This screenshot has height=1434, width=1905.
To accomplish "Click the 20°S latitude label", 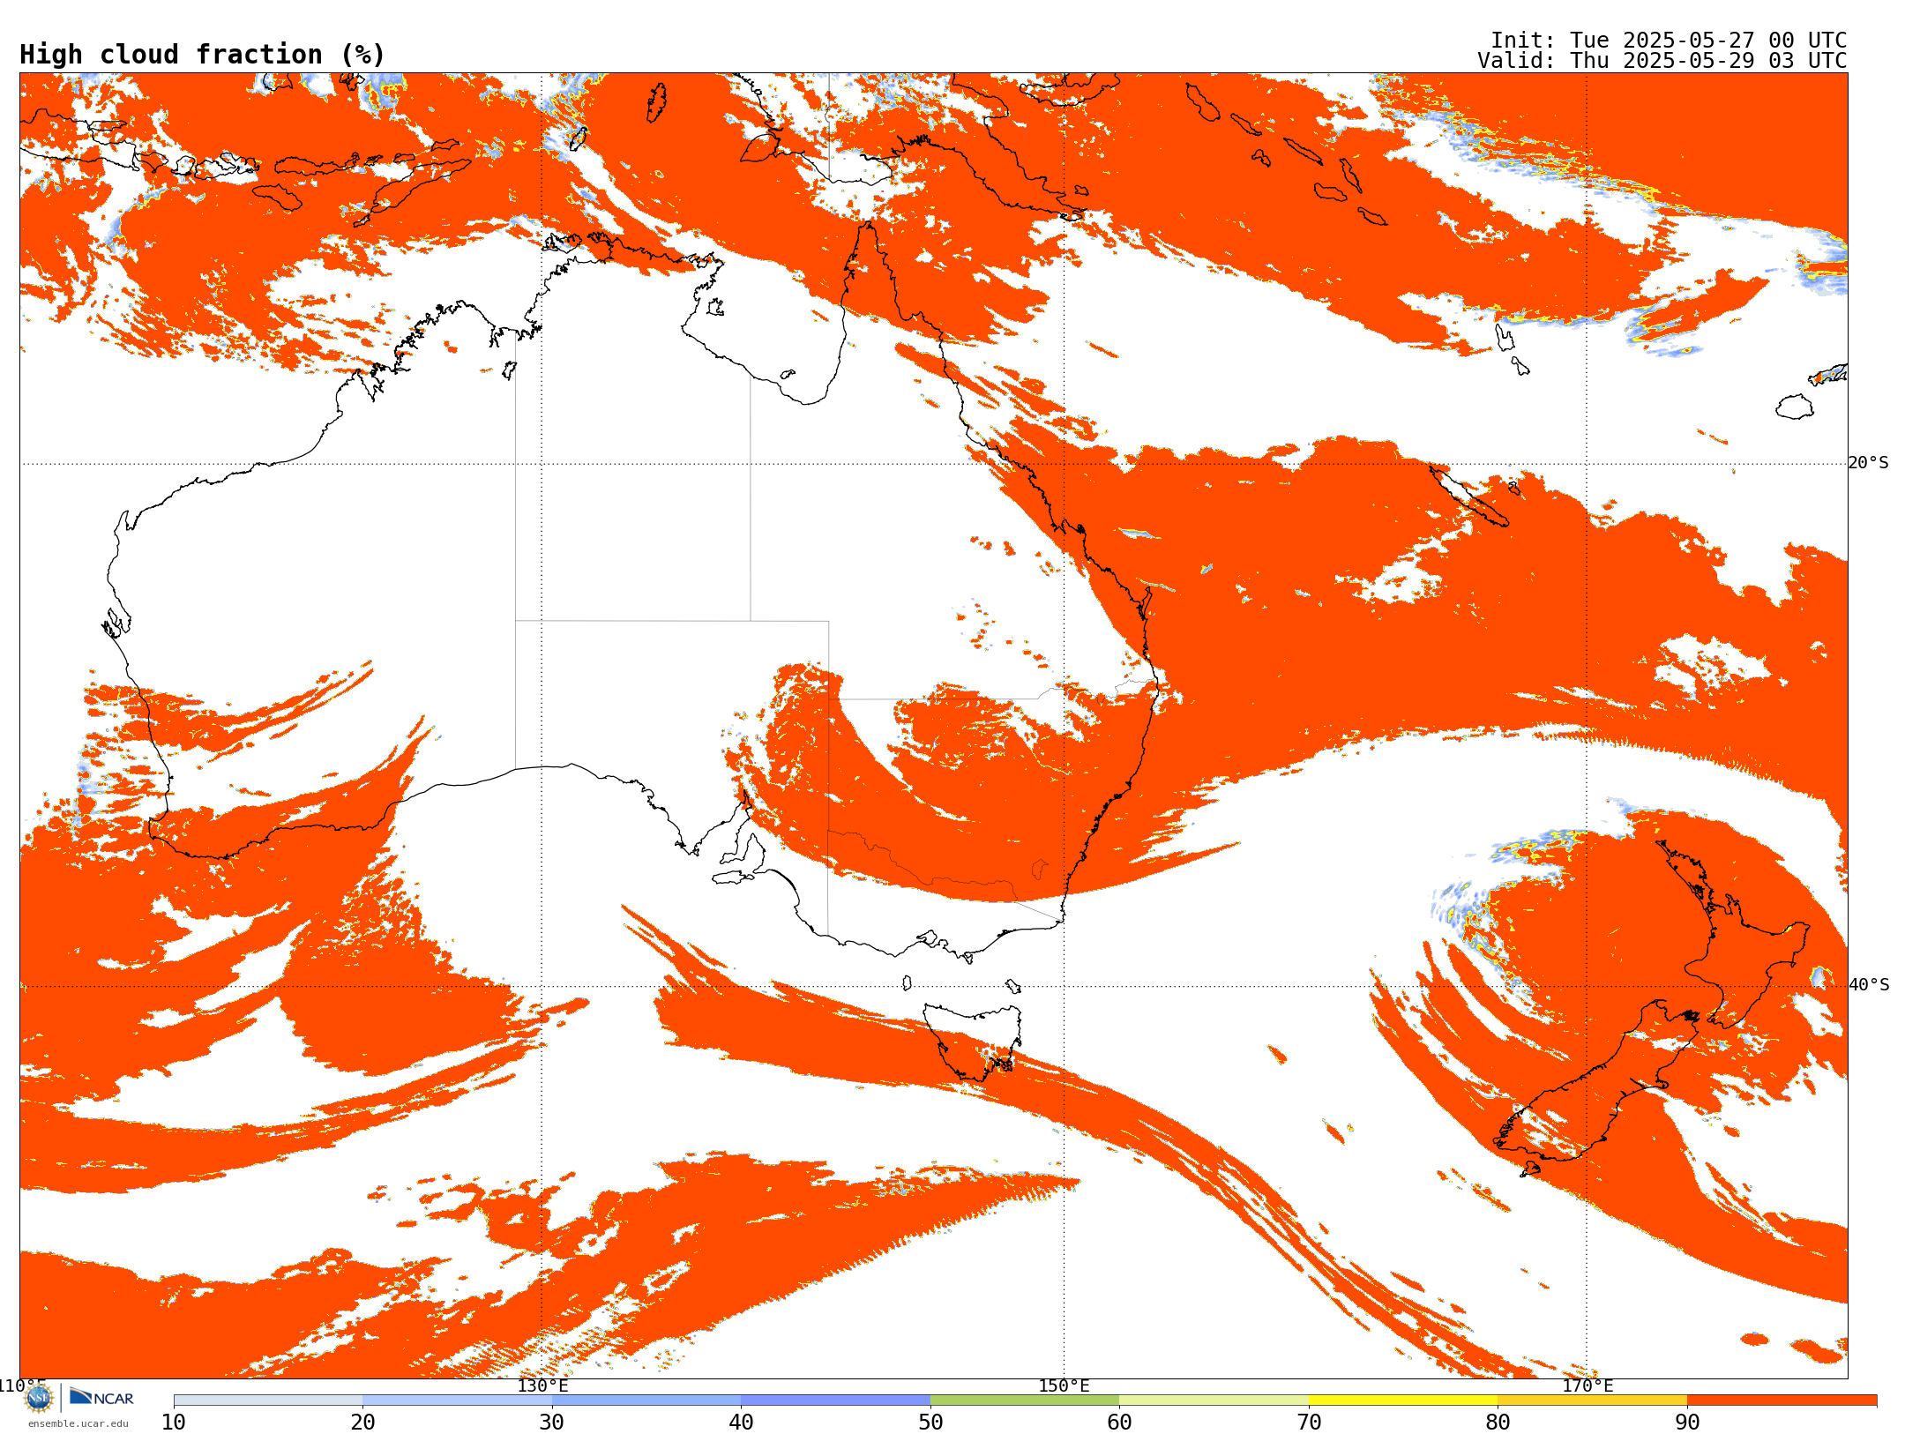I will 1869,463.
